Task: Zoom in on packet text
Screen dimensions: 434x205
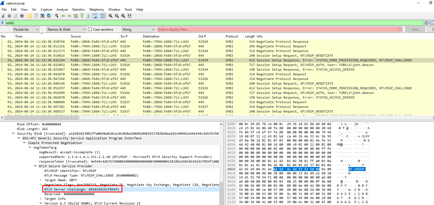Action: (110, 16)
